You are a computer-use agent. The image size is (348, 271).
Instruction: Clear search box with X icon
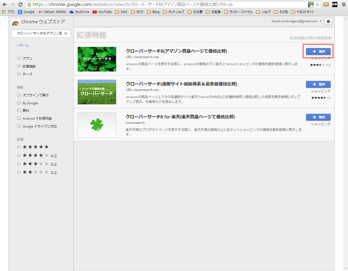tap(66, 33)
